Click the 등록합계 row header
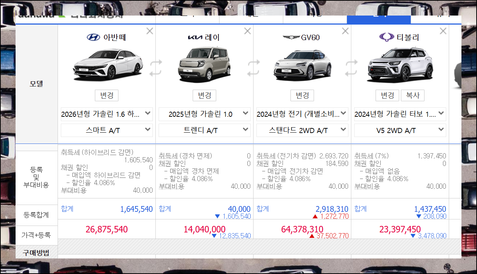477x274 pixels. 37,215
